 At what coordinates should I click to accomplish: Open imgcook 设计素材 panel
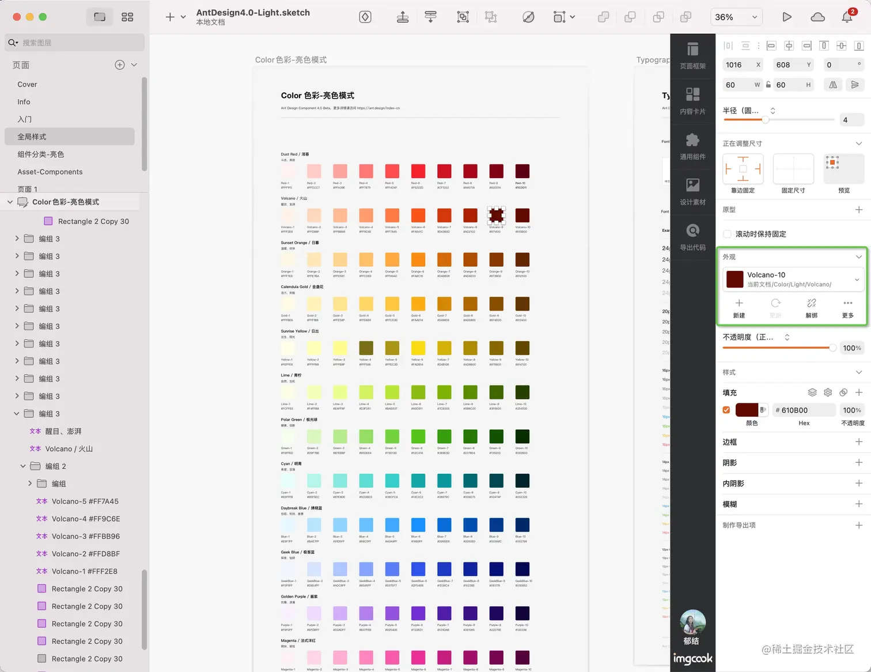coord(692,192)
